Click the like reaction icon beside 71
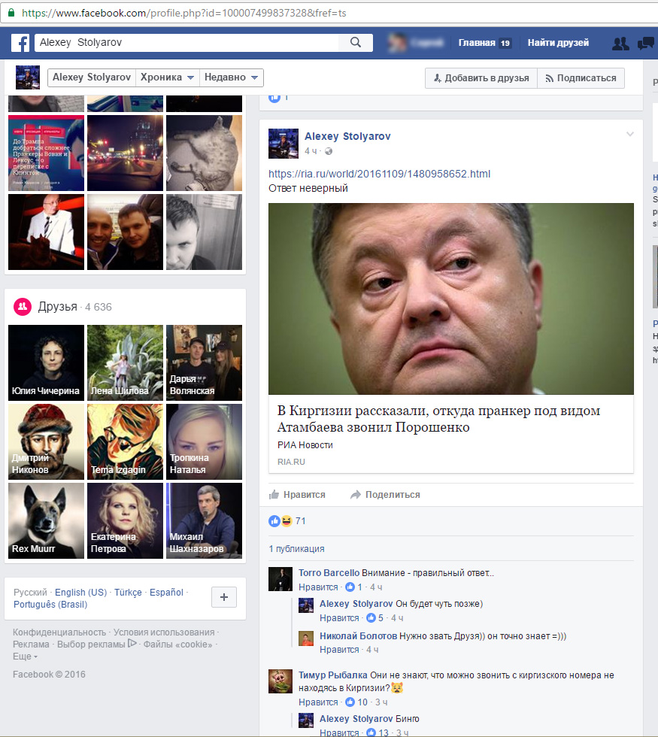 [274, 521]
